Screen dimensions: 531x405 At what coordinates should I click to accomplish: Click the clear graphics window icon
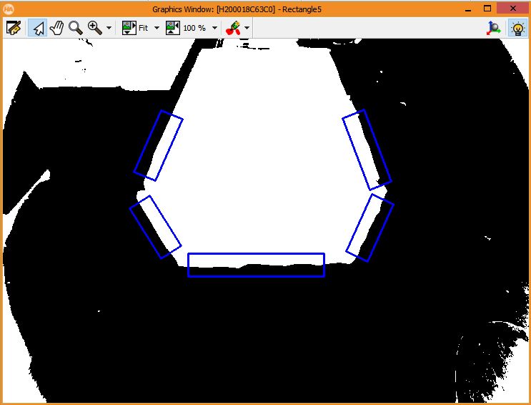point(14,28)
